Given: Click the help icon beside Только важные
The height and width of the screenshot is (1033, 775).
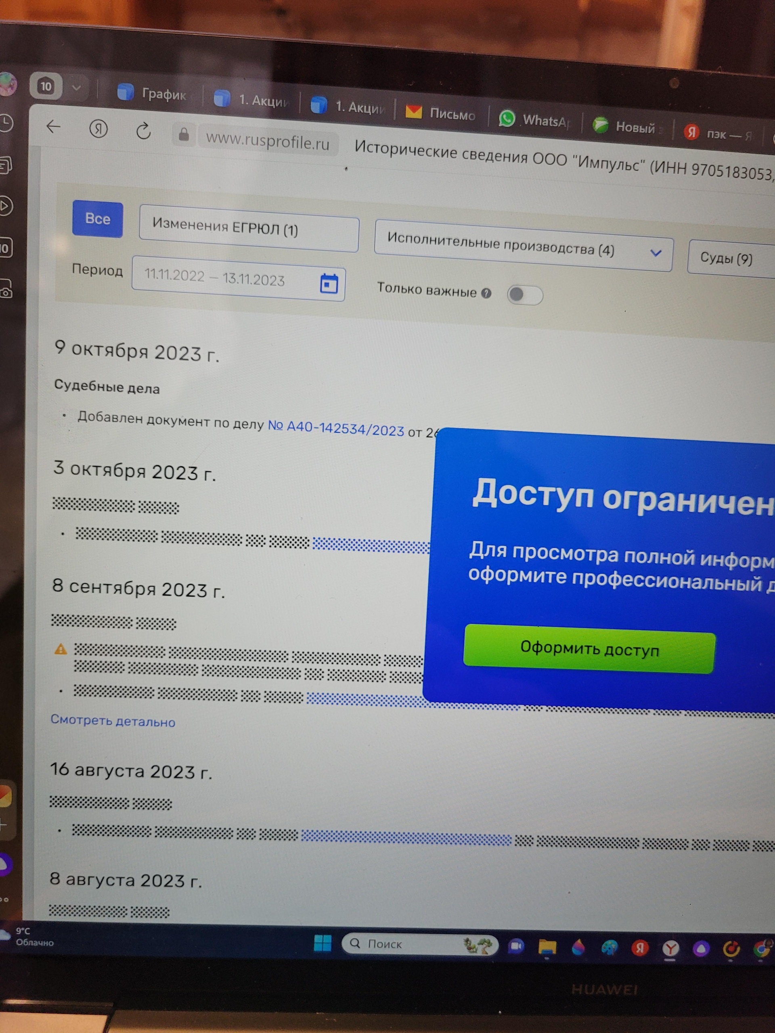Looking at the screenshot, I should (486, 293).
